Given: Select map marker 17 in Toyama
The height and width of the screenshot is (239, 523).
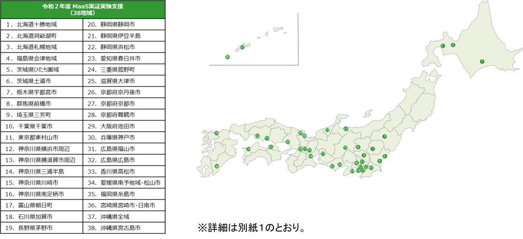Looking at the screenshot, I should (x=345, y=129).
